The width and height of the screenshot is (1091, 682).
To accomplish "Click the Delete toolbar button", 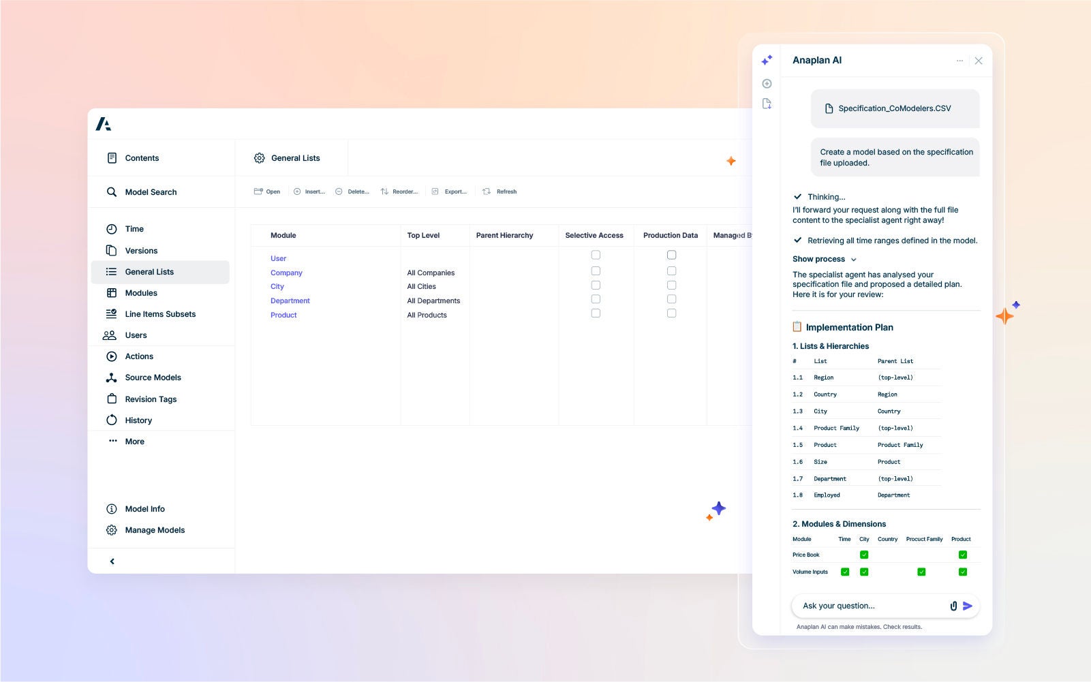I will click(352, 191).
